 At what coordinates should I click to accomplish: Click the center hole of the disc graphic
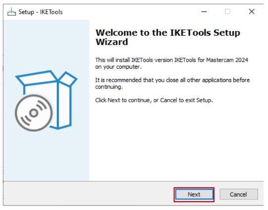(34, 113)
